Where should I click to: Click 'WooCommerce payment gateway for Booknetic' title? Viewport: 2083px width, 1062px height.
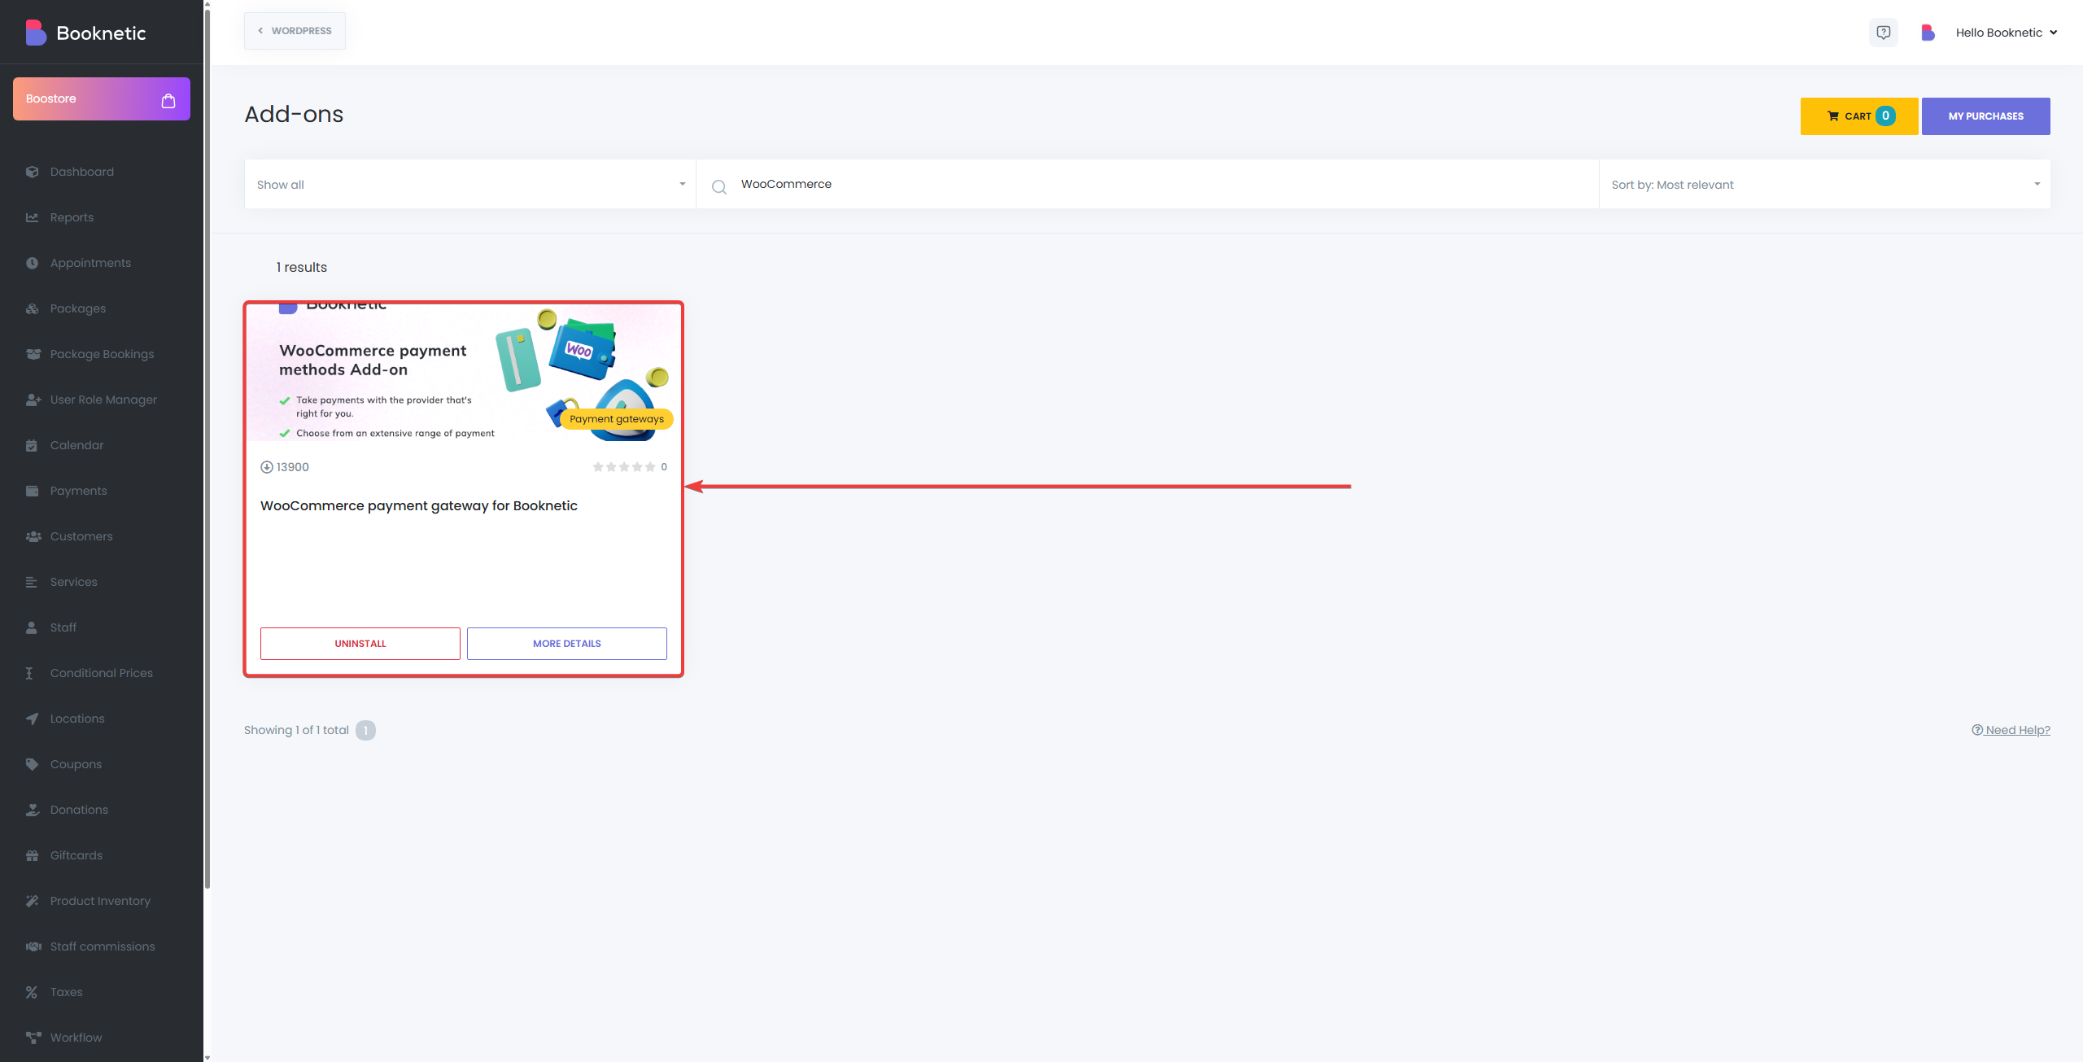click(419, 505)
